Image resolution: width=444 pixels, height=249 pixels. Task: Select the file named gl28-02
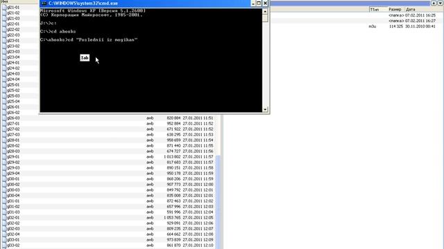click(13, 146)
